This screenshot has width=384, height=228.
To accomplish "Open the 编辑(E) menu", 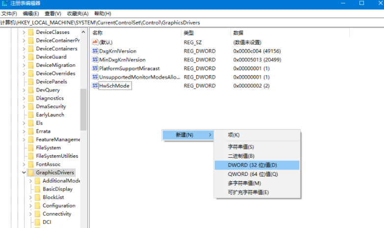I will (30, 13).
